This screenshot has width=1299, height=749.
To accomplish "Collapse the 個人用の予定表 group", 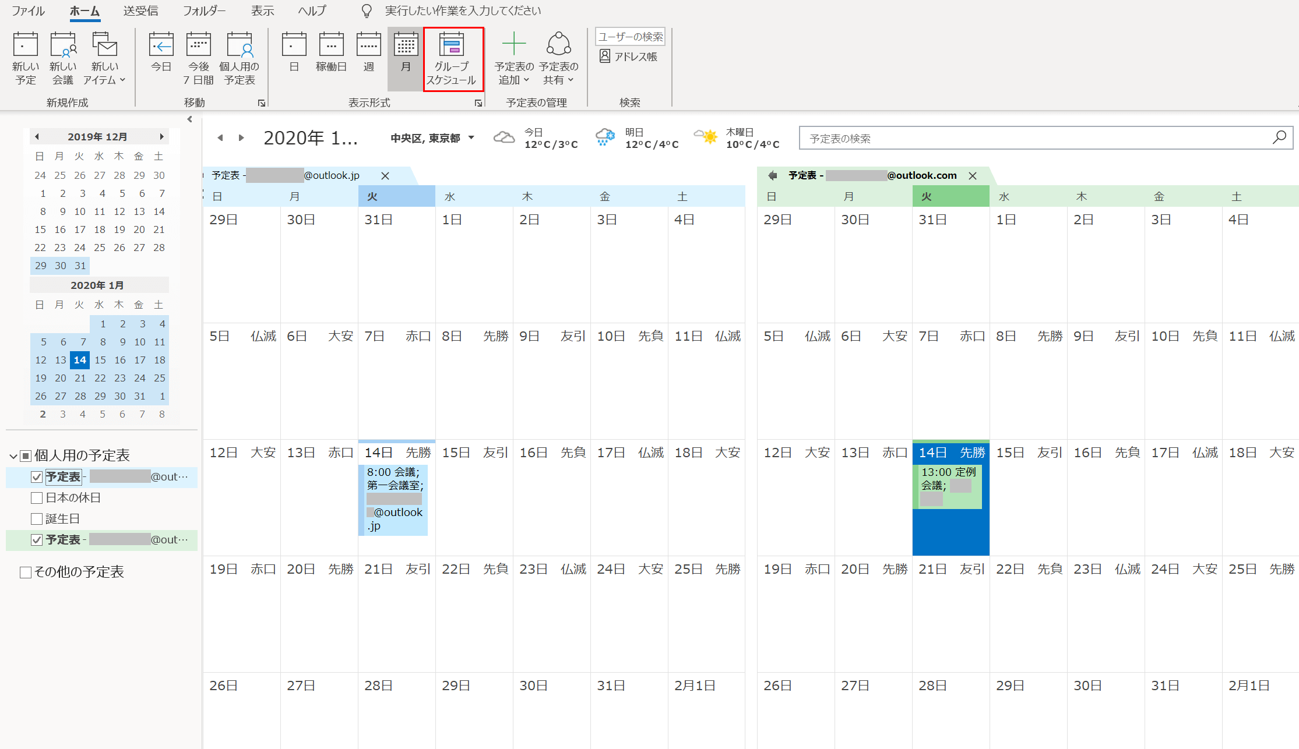I will (13, 456).
